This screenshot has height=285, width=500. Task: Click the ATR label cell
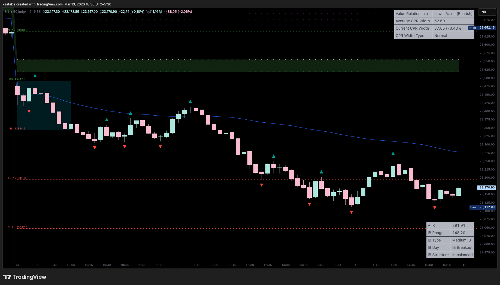coord(438,225)
